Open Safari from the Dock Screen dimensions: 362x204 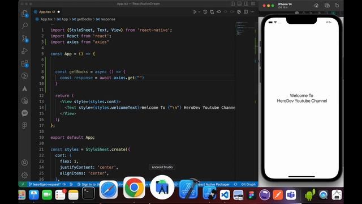(108, 190)
